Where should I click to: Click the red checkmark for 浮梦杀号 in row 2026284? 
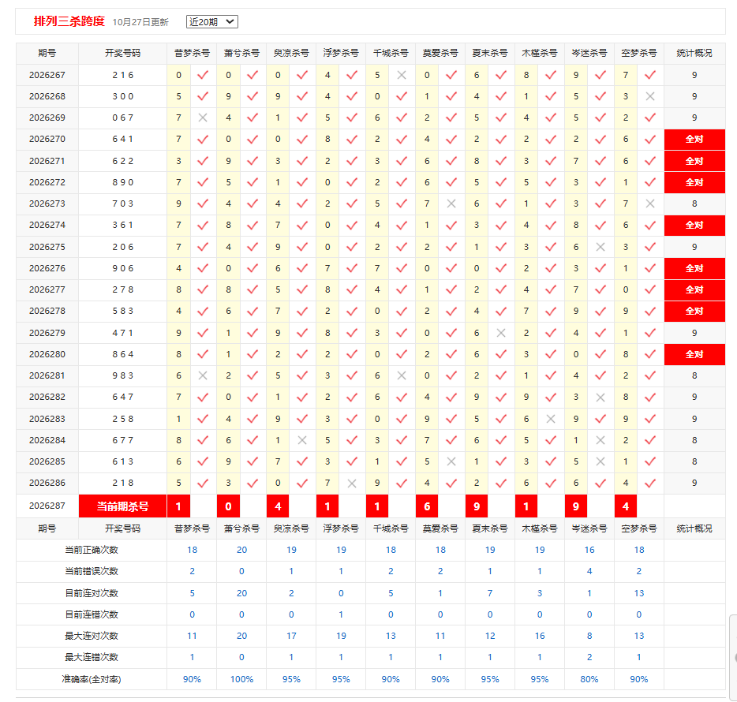[352, 440]
